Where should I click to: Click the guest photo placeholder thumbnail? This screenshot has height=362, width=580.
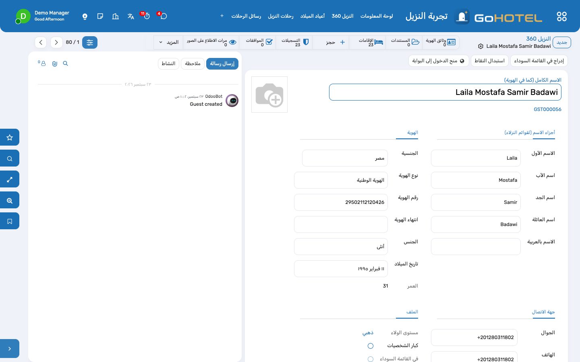point(269,95)
